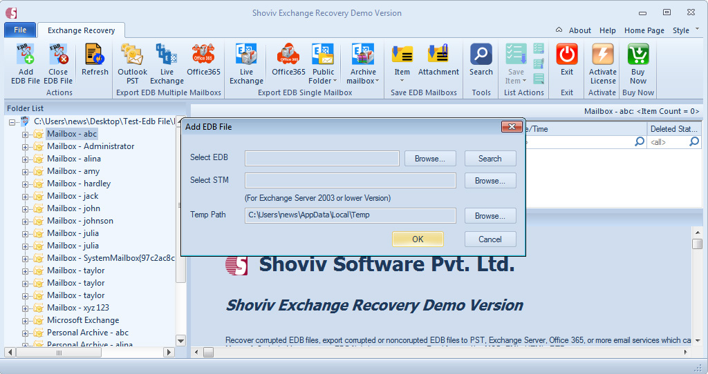The width and height of the screenshot is (708, 374).
Task: Click the Refresh icon in ribbon
Action: coord(95,55)
